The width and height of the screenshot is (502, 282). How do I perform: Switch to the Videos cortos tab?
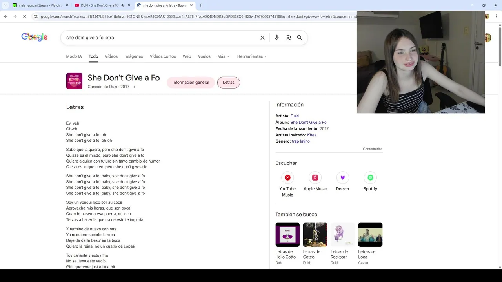coord(163,56)
